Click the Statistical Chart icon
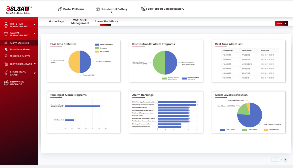The image size is (293, 168). (6, 73)
